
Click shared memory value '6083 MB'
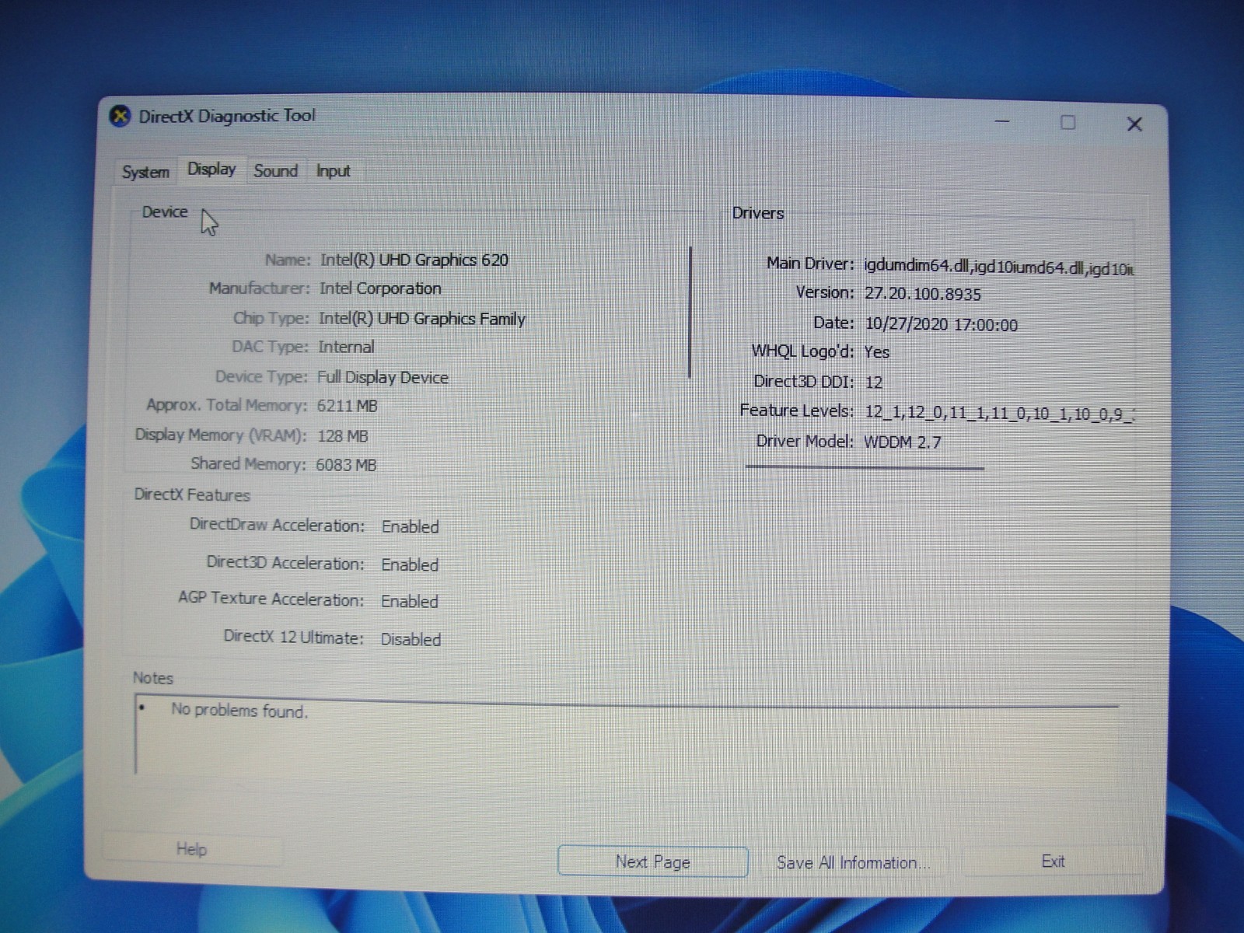(346, 465)
